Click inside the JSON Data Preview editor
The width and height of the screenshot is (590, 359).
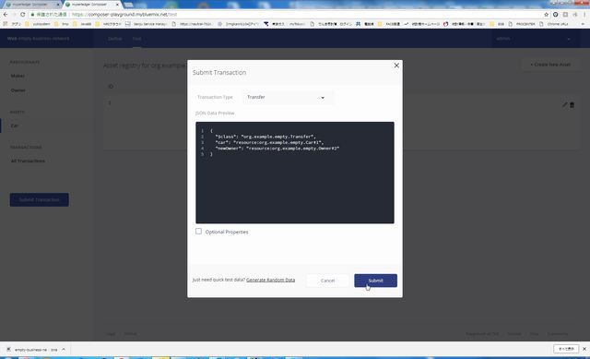tap(295, 173)
